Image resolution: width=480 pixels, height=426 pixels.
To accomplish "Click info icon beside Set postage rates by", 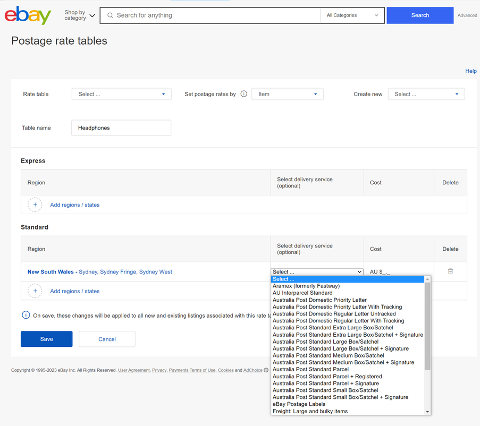I will 243,94.
